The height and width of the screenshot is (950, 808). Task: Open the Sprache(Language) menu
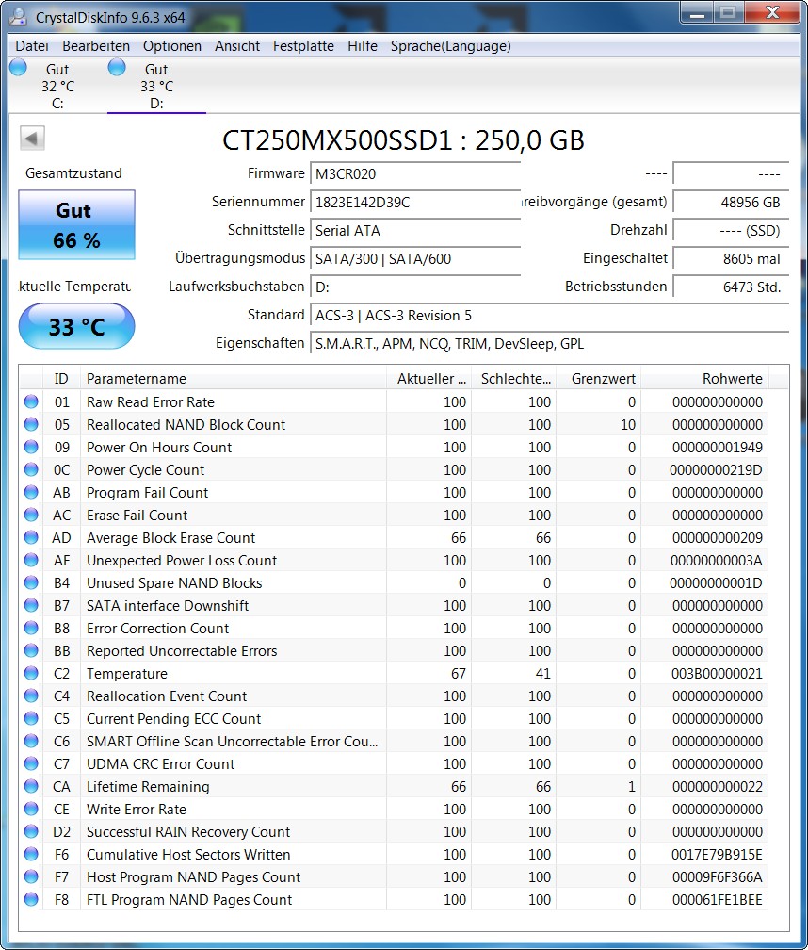pos(449,45)
